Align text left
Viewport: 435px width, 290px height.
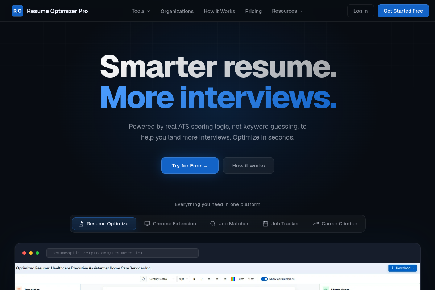tap(210, 279)
